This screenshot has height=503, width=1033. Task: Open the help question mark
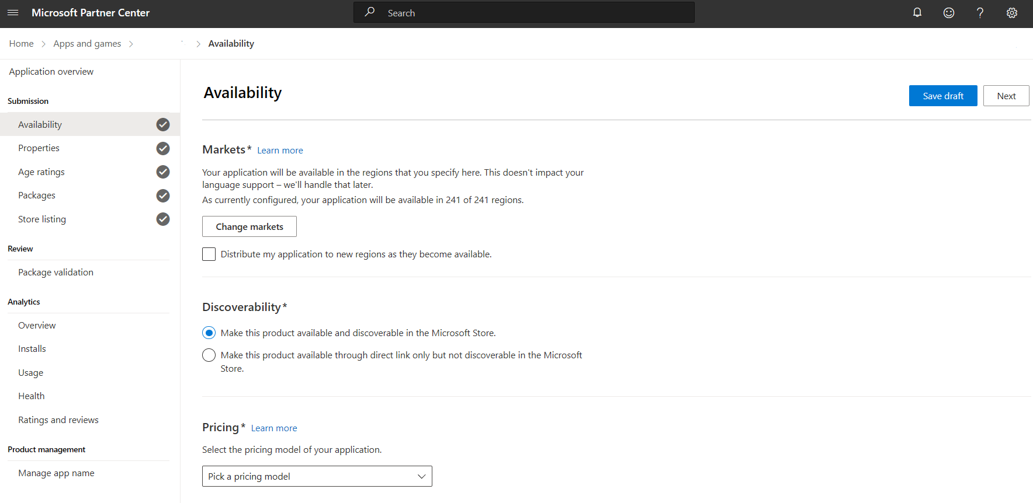(980, 13)
